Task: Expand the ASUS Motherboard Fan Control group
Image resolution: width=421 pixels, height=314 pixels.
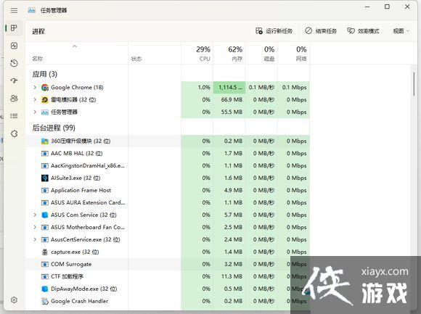Action: point(35,227)
